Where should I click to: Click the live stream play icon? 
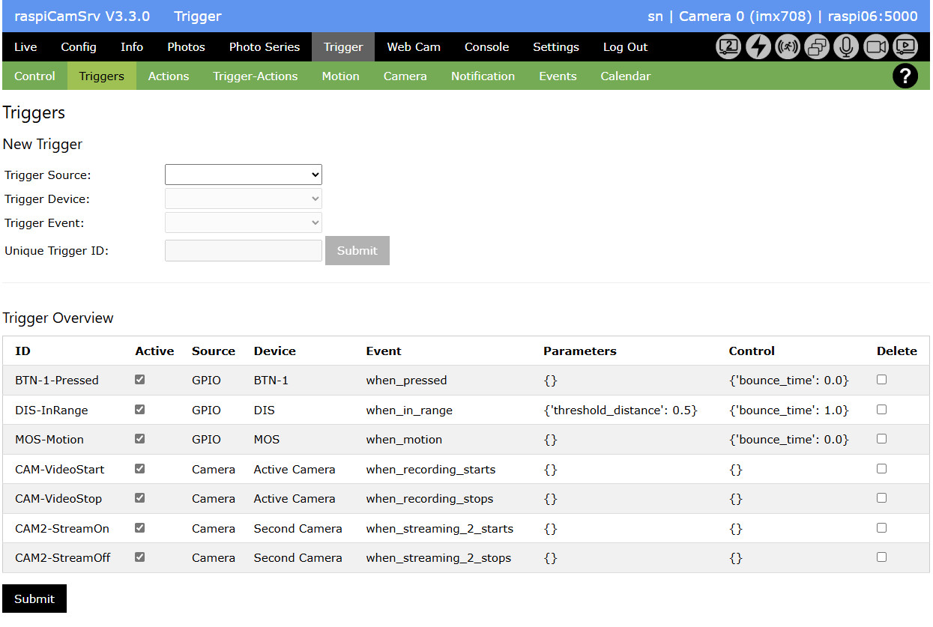905,47
